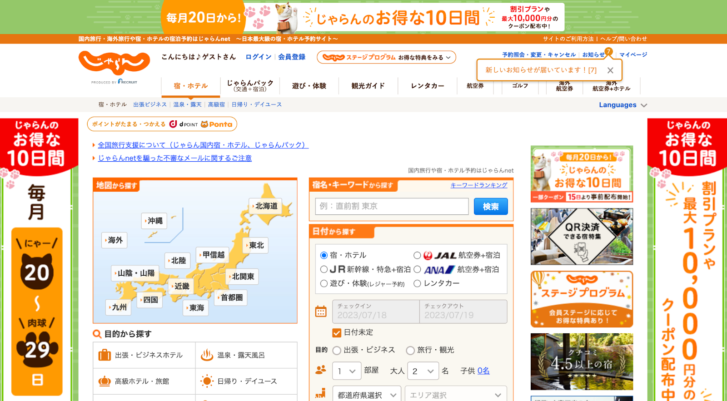
Task: Open the 宿・ホテル main tab
Action: [191, 86]
